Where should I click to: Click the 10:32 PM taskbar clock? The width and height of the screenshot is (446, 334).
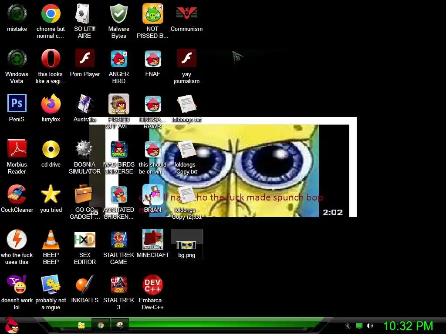[408, 326]
